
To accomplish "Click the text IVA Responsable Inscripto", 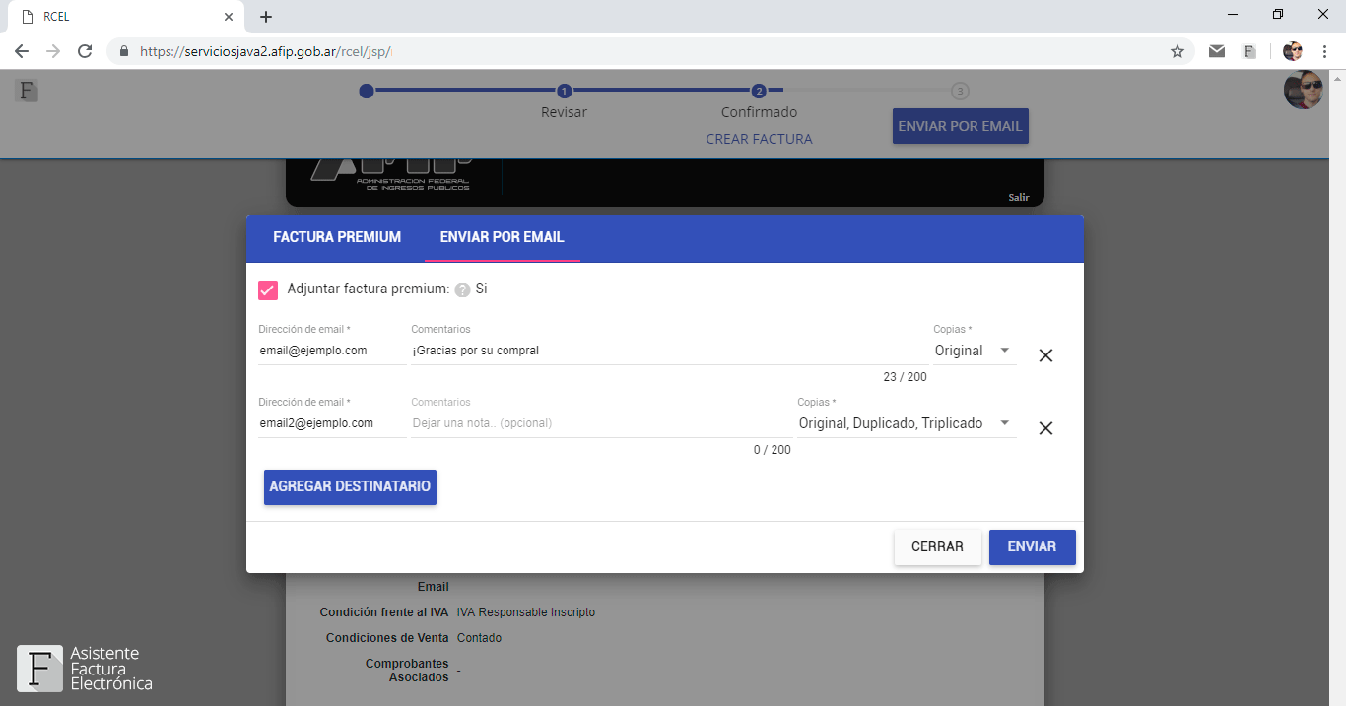I will (526, 612).
